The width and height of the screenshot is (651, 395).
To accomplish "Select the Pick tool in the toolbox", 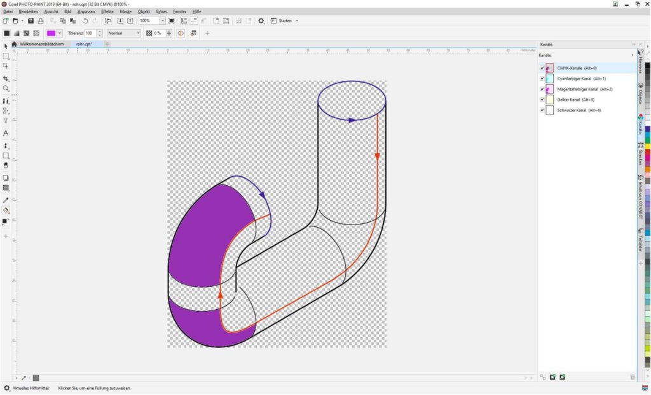I will pos(6,46).
